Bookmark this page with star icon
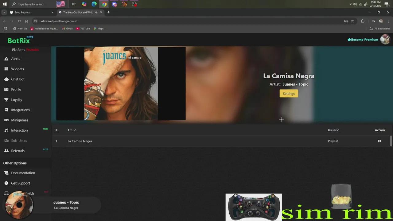This screenshot has width=393, height=221. click(352, 21)
